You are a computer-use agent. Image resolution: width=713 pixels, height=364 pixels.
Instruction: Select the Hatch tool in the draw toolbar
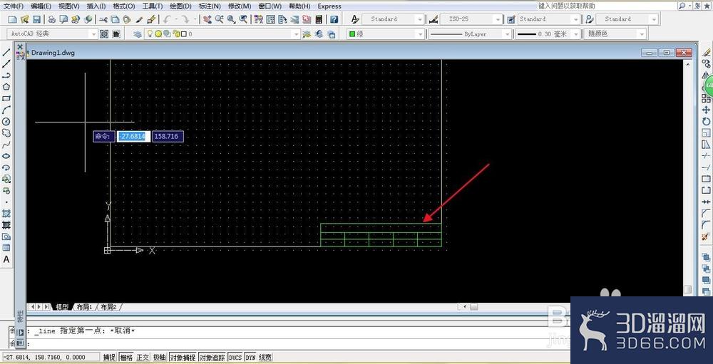coord(6,213)
